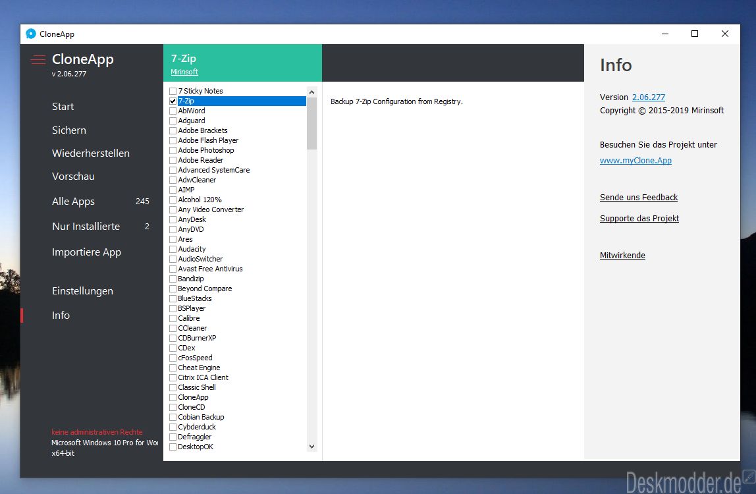
Task: Select Adobe Flash Player entry
Action: coord(208,140)
